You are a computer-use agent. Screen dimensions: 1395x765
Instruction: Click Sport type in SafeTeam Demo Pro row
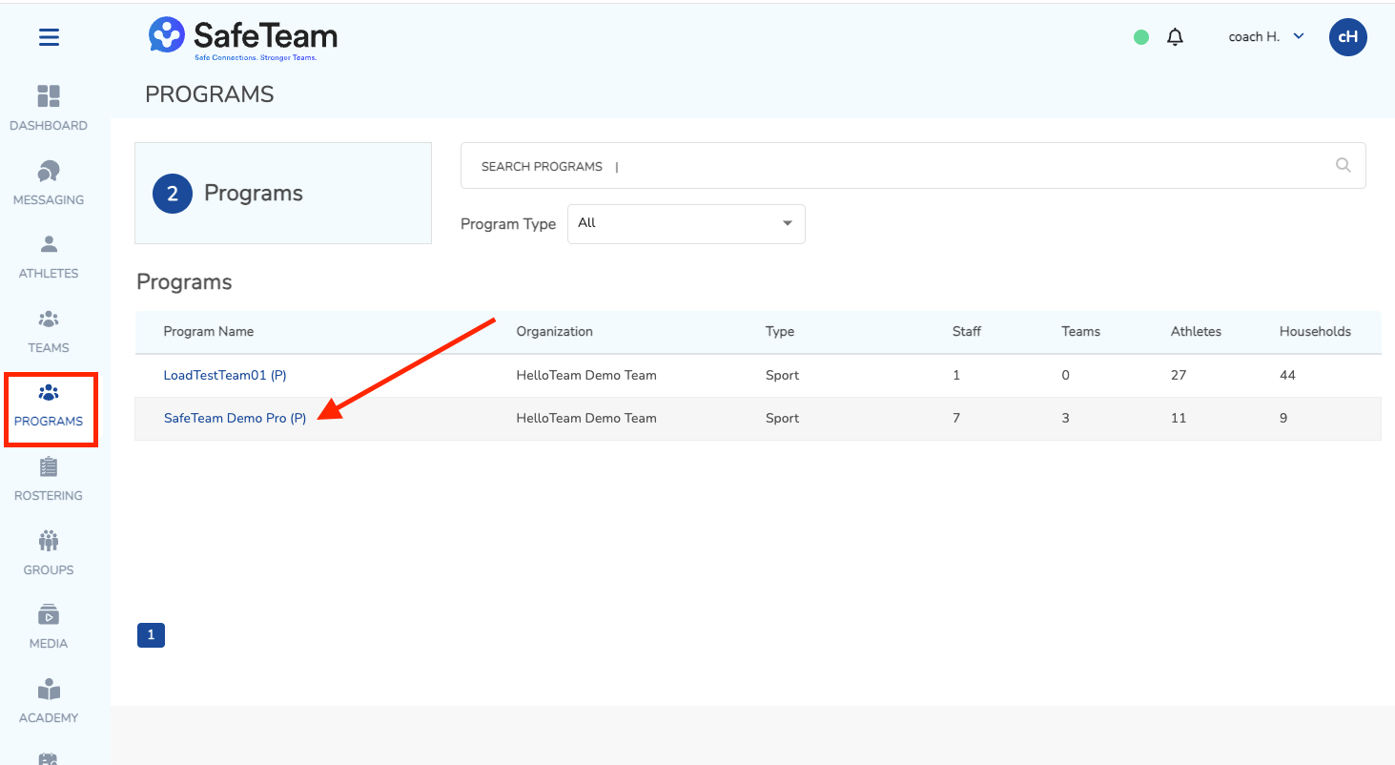(x=783, y=418)
